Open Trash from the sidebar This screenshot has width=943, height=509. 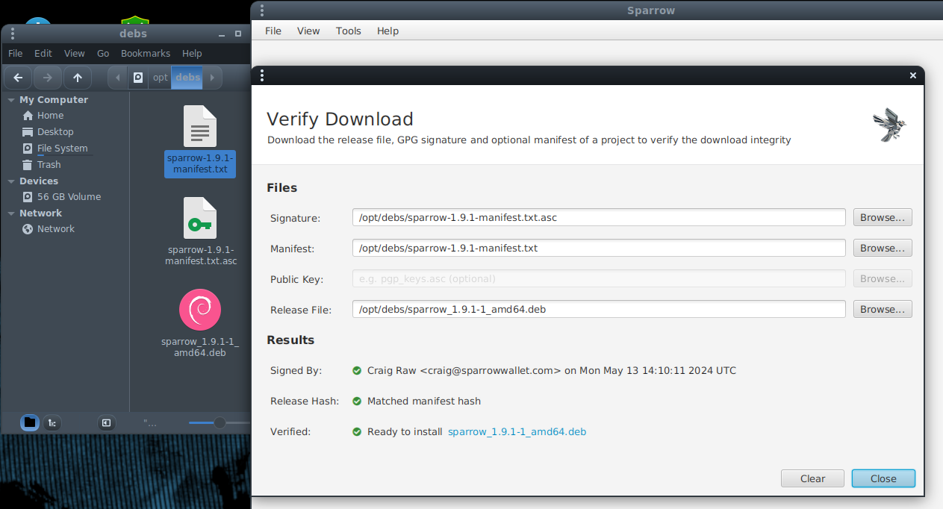click(49, 165)
